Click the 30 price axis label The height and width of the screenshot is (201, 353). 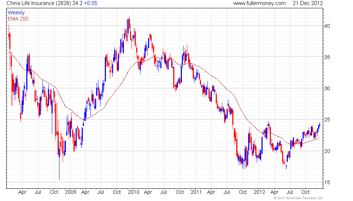(327, 88)
